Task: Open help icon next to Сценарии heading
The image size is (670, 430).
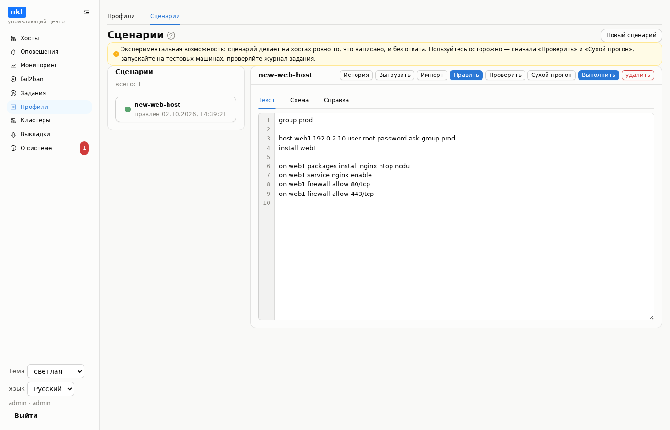Action: [x=171, y=35]
